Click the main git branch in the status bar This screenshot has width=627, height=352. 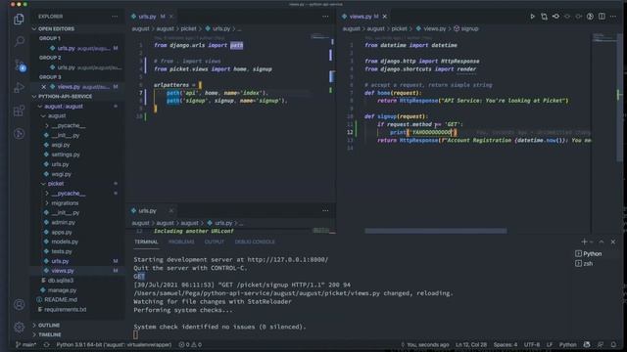coord(25,344)
